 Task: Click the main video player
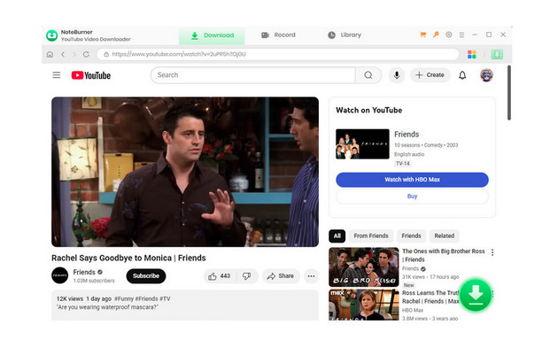tap(185, 172)
